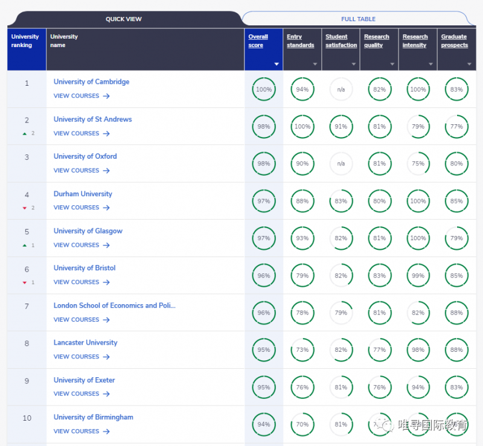View courses for London School of Economics
The width and height of the screenshot is (483, 446).
(82, 320)
